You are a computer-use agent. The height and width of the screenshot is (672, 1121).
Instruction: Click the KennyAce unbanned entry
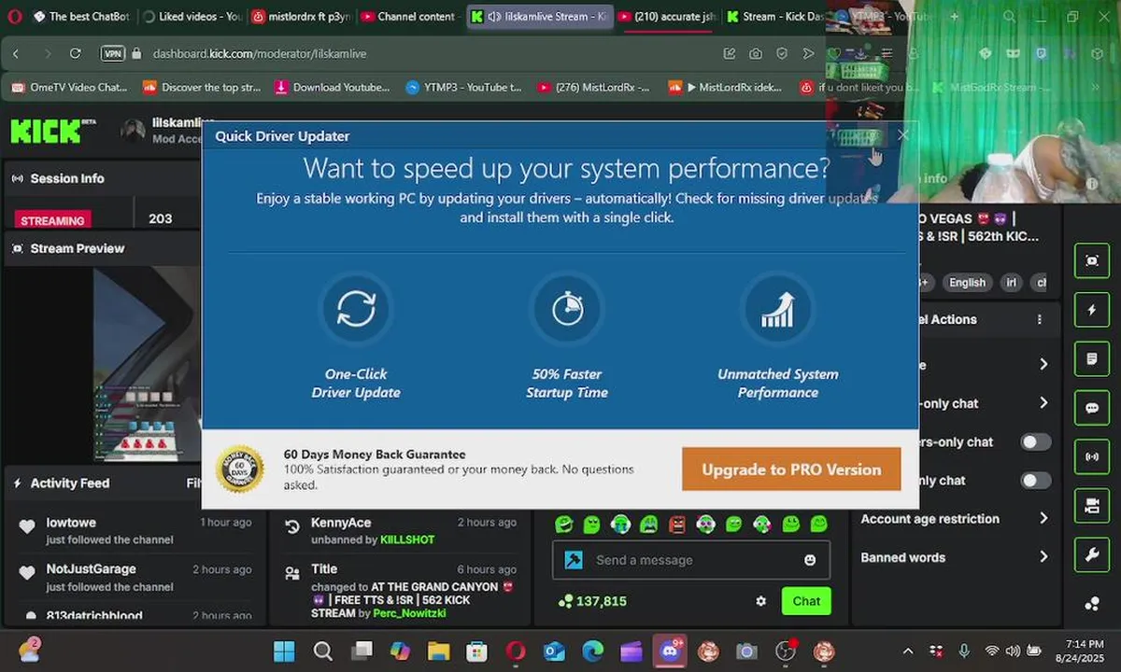point(401,531)
